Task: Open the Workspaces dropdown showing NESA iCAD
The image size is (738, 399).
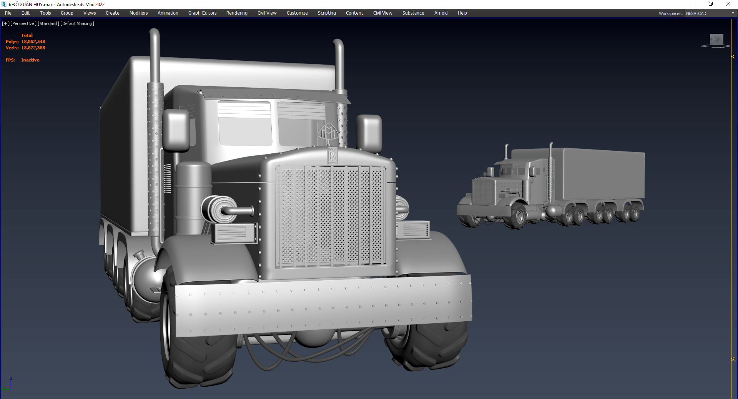Action: pos(710,13)
